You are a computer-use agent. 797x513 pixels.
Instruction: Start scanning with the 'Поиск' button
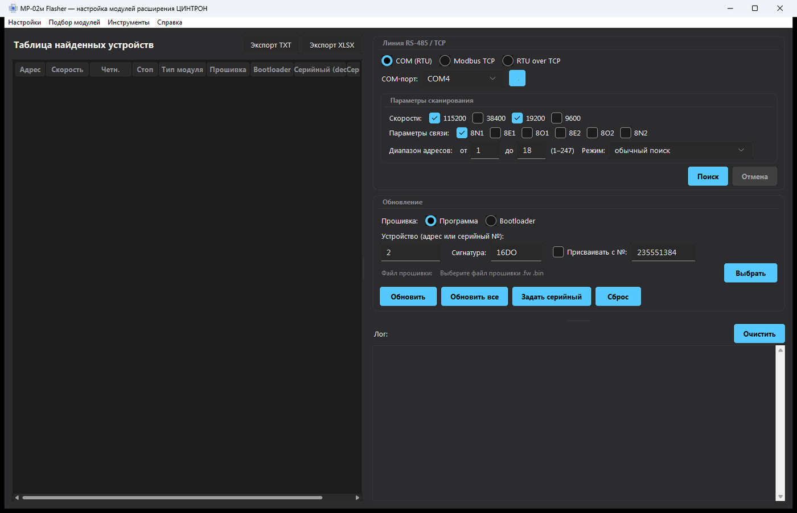tap(708, 176)
